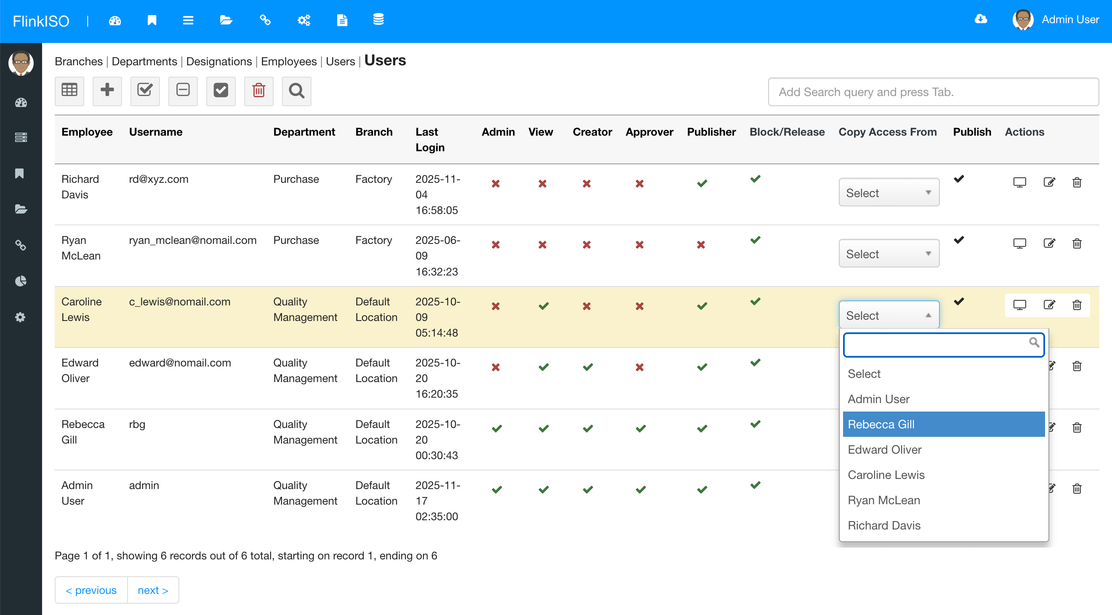Go to the Departments tab
The height and width of the screenshot is (615, 1112).
[144, 61]
